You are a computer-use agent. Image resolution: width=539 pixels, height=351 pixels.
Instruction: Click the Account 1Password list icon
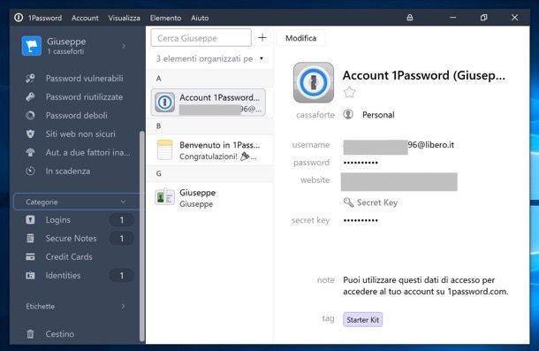(x=164, y=103)
